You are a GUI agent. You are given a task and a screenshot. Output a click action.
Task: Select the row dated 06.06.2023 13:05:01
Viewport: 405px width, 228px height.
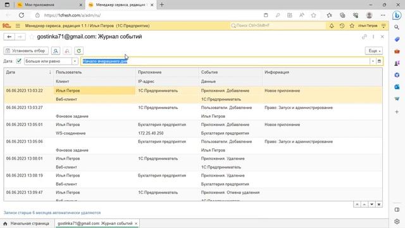pos(193,129)
